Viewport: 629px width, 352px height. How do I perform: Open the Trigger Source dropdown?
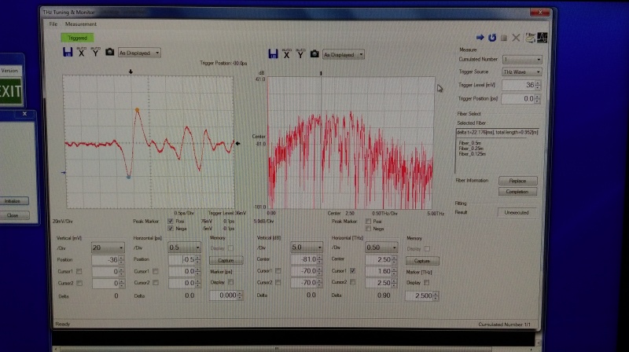point(521,71)
